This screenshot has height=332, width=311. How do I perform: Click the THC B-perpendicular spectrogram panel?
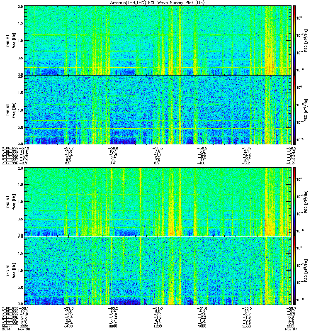click(x=158, y=202)
